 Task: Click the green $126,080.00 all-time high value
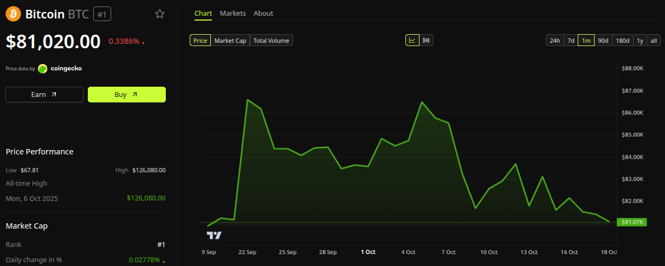(146, 198)
